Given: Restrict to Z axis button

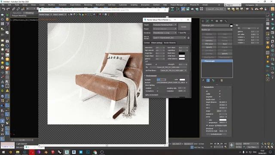Looking at the screenshot, I should pos(3,130).
